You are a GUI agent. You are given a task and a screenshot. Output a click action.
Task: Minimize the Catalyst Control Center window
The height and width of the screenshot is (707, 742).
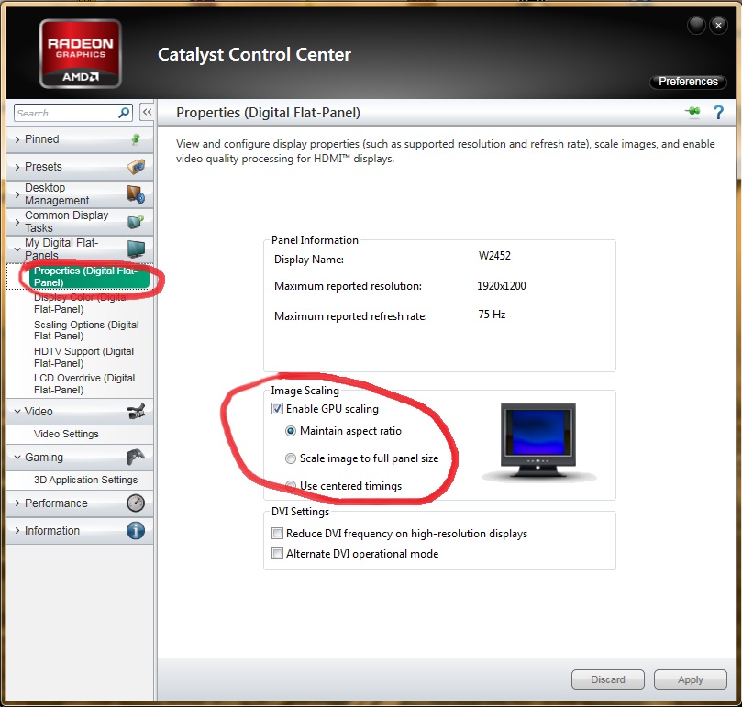coord(696,26)
